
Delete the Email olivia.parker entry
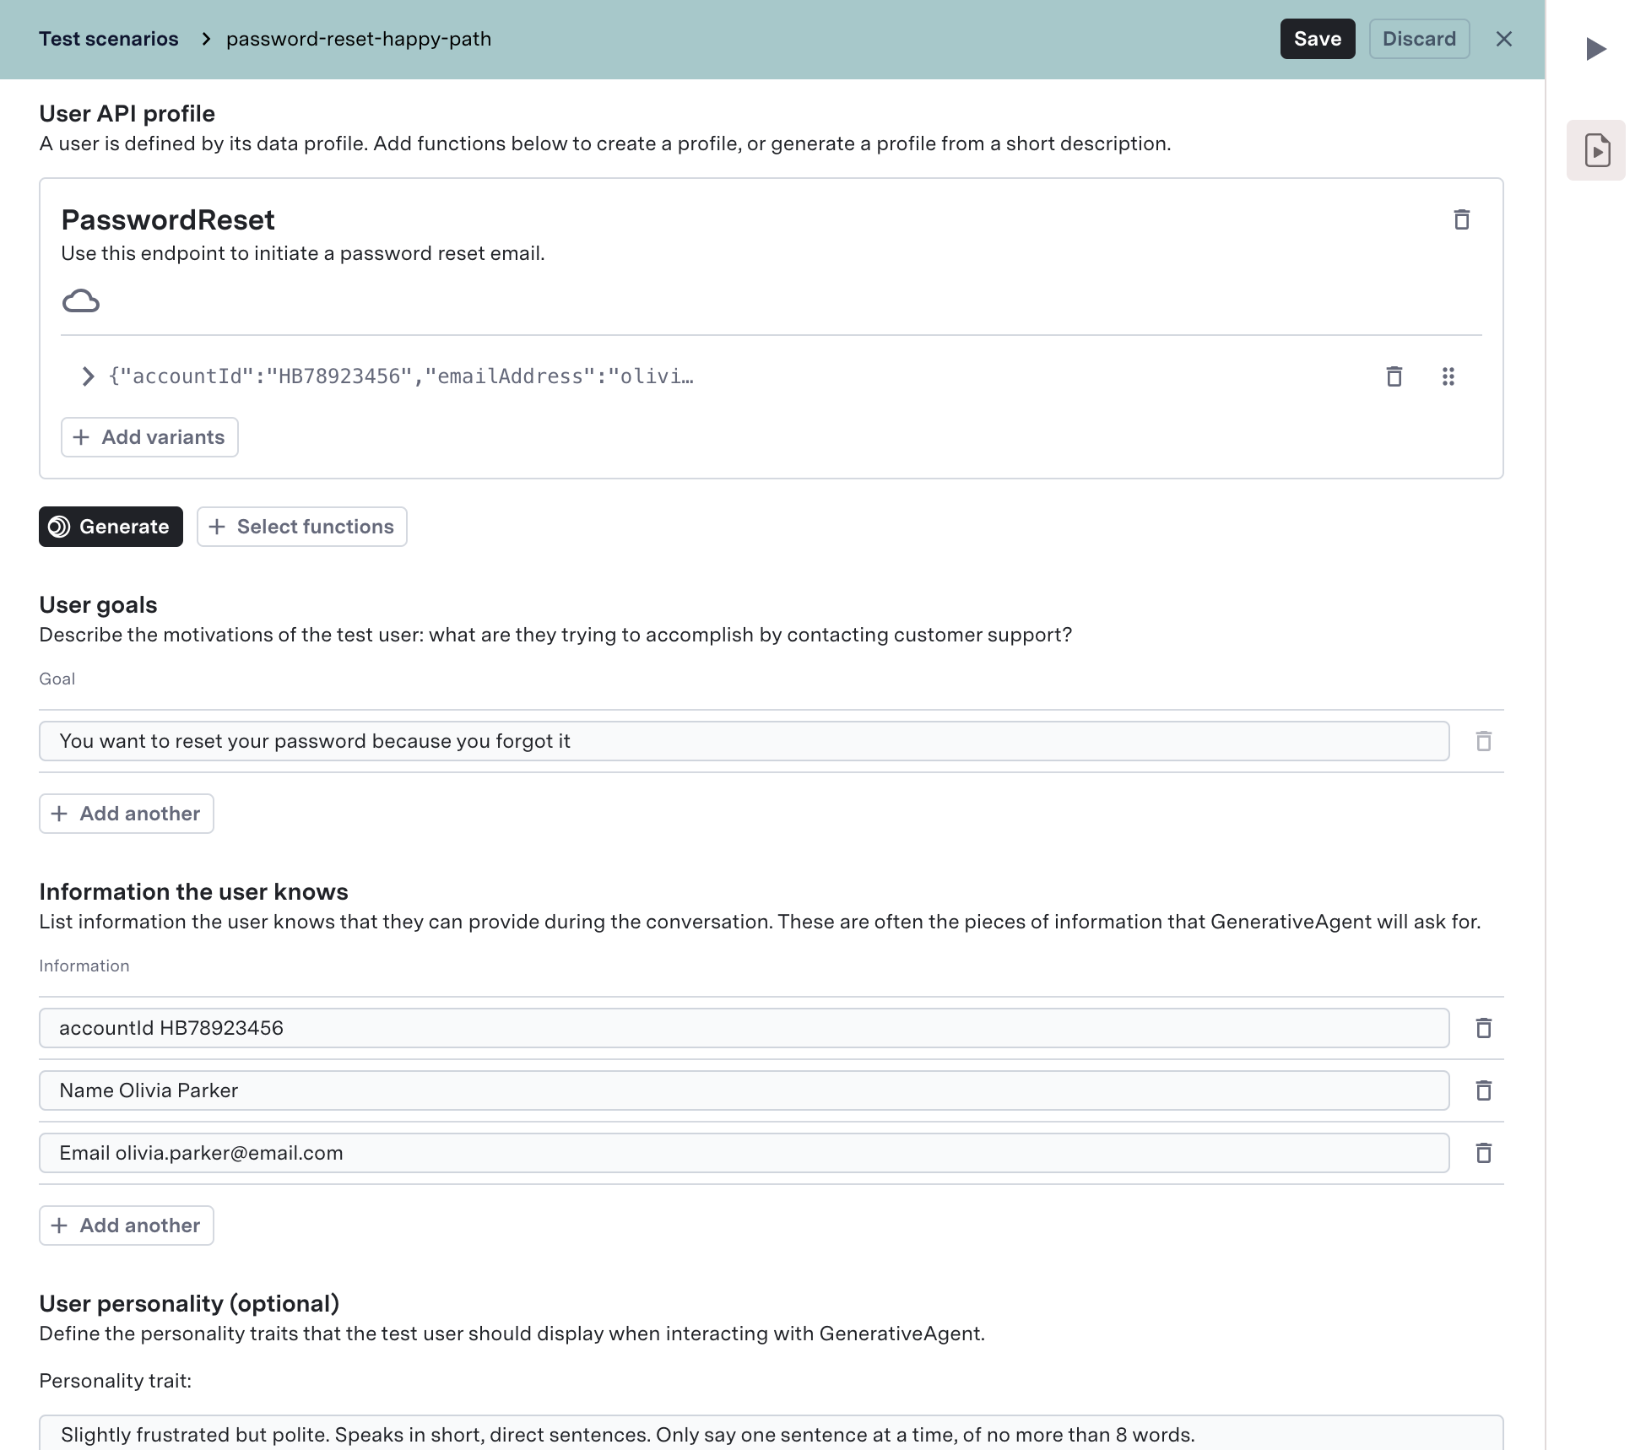pos(1483,1153)
